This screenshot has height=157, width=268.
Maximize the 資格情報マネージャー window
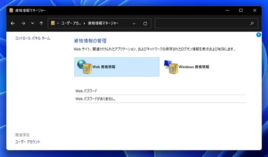[241, 10]
